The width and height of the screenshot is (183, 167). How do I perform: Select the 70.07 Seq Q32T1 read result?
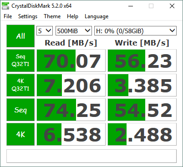point(71,61)
